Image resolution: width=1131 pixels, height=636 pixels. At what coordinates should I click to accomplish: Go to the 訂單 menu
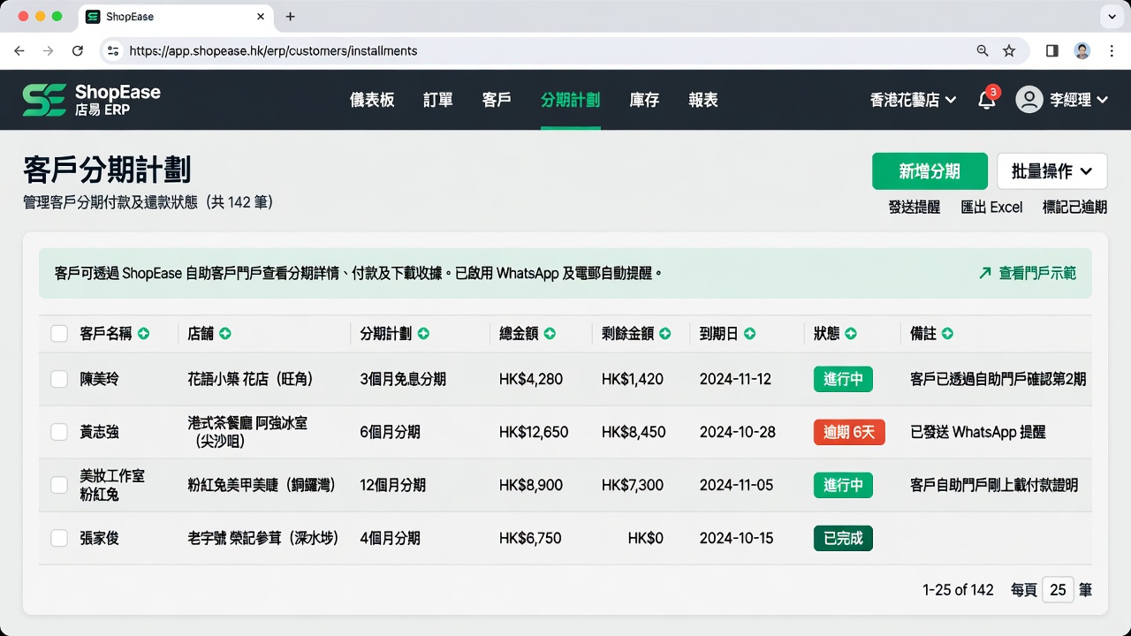pyautogui.click(x=438, y=100)
